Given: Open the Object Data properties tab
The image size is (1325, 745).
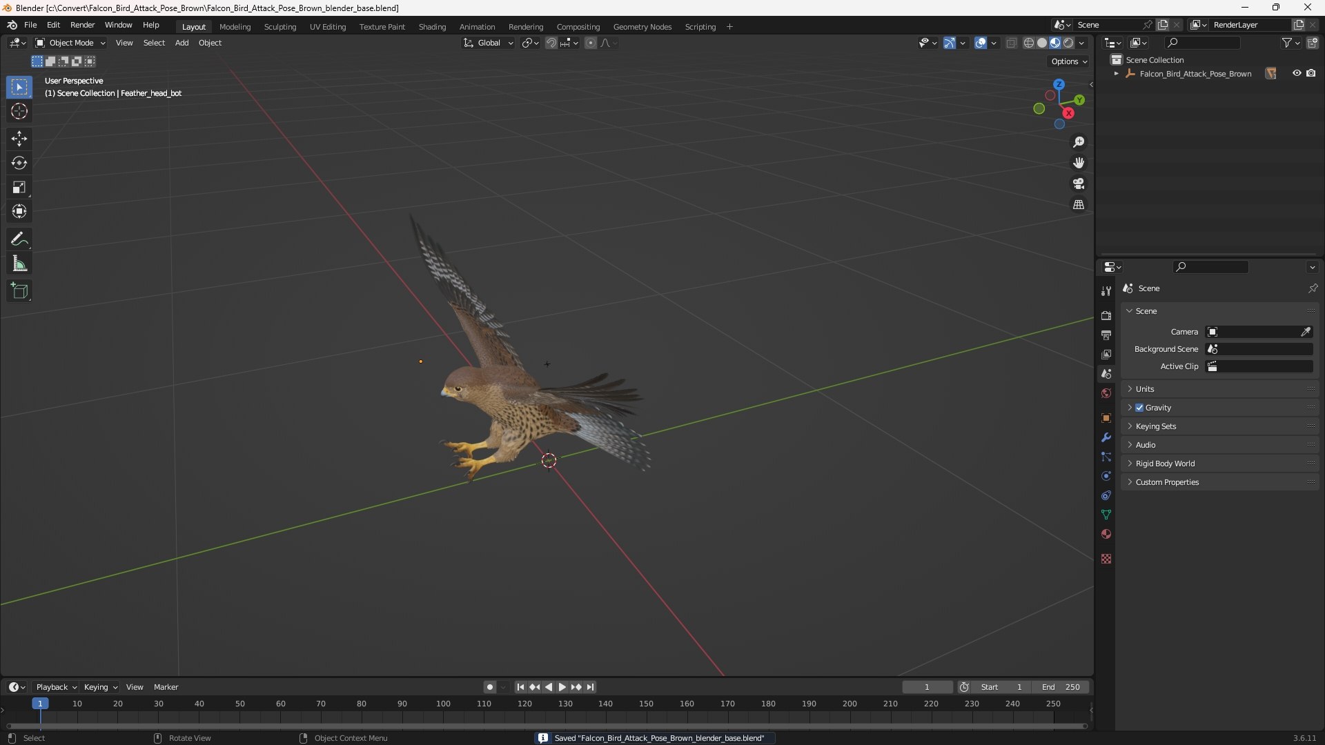Looking at the screenshot, I should coord(1106,515).
